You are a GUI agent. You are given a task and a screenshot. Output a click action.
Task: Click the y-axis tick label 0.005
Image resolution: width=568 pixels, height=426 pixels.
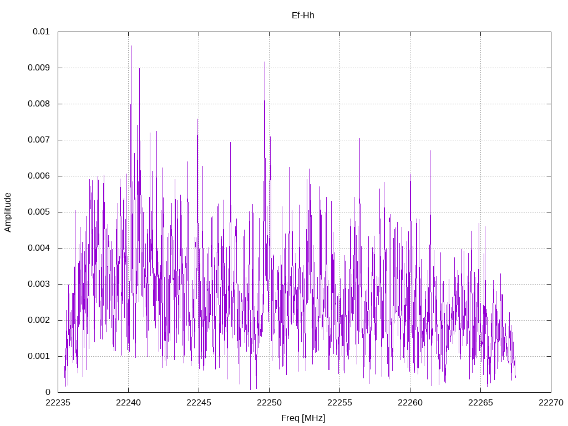point(39,212)
